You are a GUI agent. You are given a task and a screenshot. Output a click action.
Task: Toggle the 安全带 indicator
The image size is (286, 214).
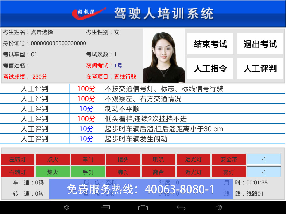coord(229,159)
